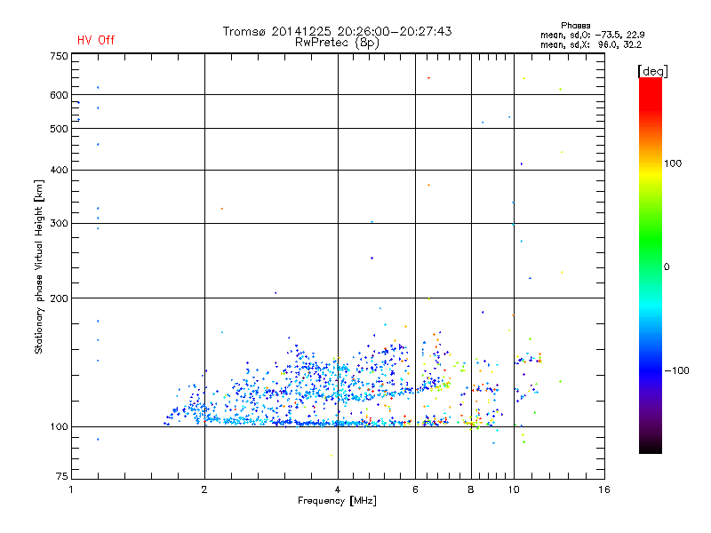Click the 'Stationary phase Virtual Height [km]' axis title
The height and width of the screenshot is (533, 711).
39,267
